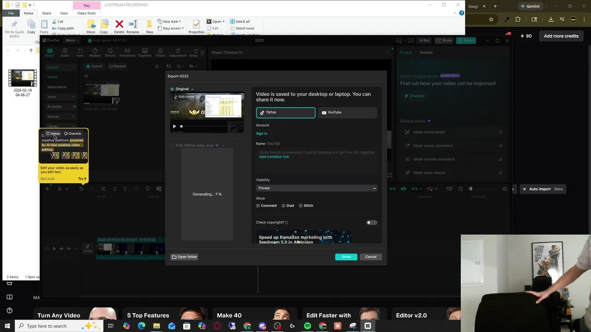
Task: Click the export preview playback scrubber
Action: [181, 126]
